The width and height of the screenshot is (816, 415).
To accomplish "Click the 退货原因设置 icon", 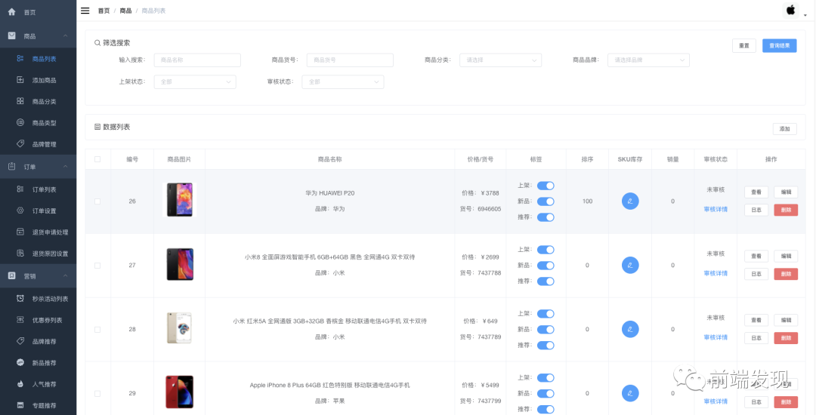I will [x=20, y=253].
